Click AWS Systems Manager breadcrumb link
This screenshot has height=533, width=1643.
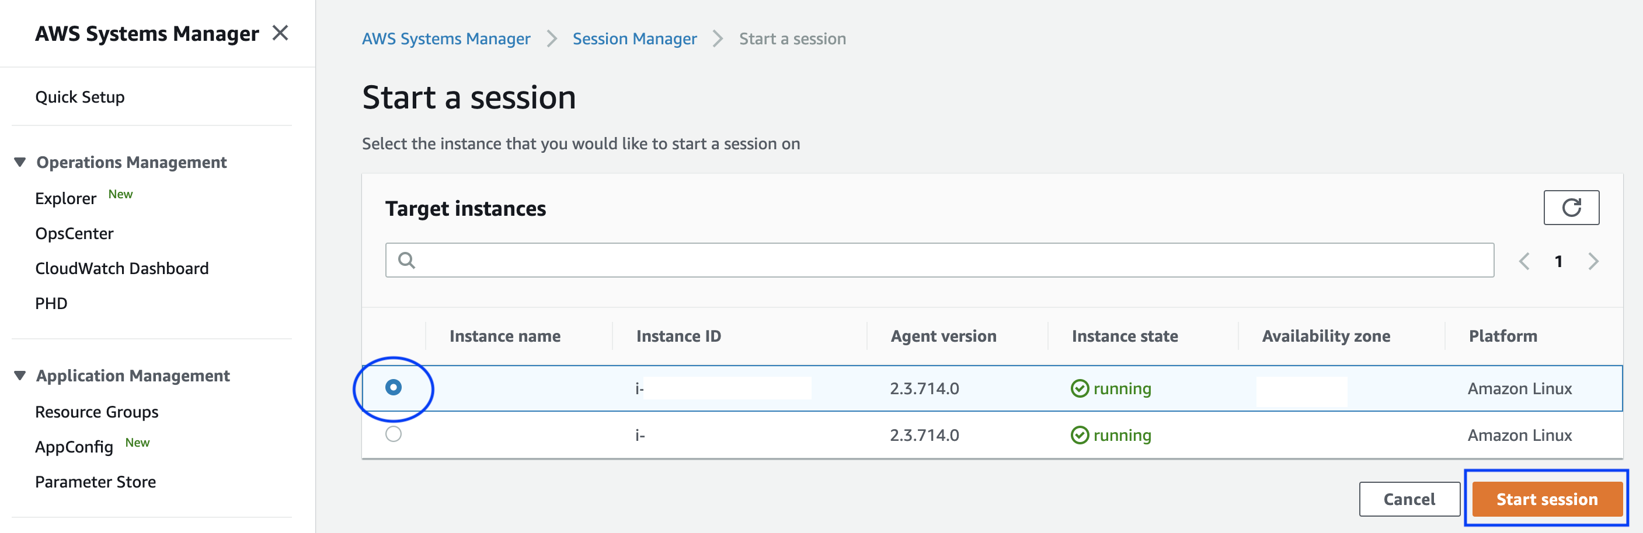coord(446,39)
